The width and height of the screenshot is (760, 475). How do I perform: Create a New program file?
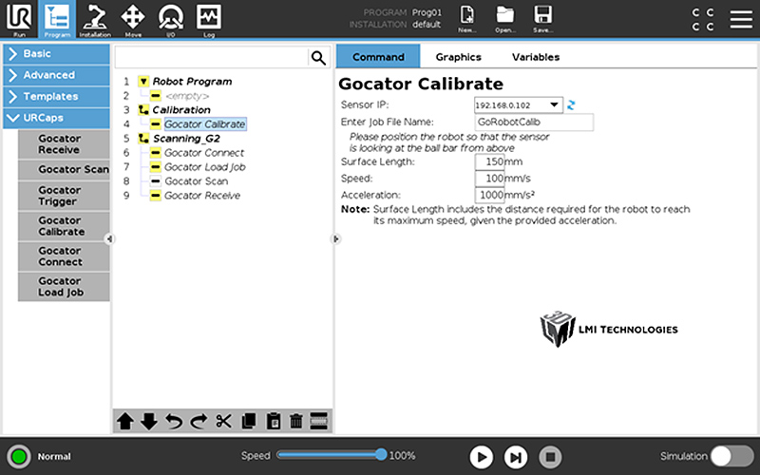click(467, 19)
